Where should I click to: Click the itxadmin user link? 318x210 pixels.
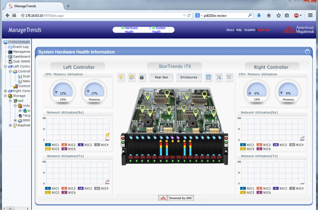[250, 30]
